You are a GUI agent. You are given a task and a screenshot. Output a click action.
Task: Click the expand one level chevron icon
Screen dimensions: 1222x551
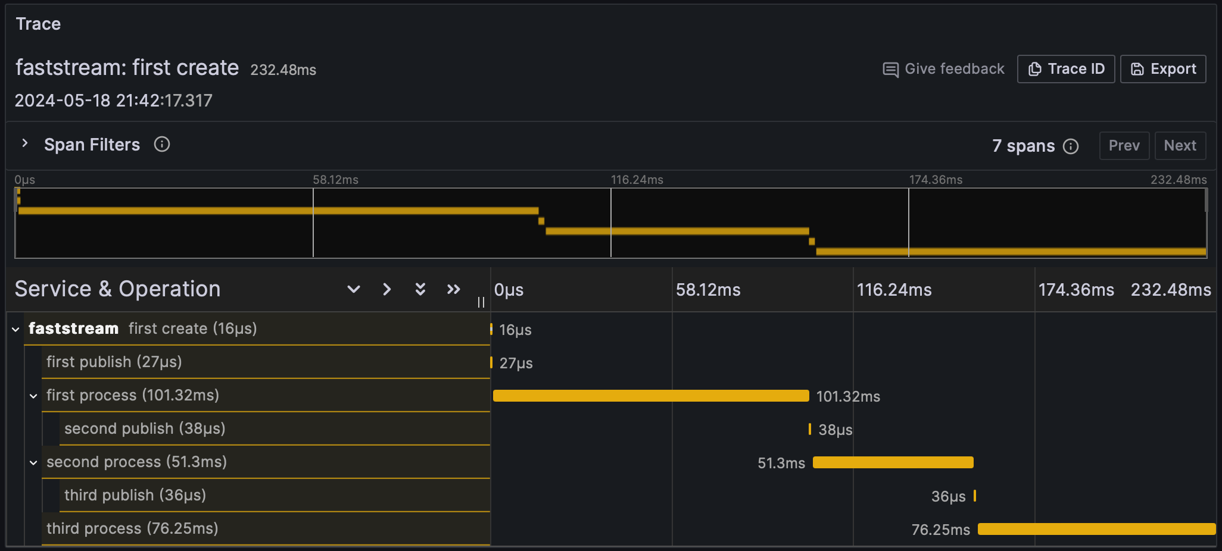click(354, 289)
